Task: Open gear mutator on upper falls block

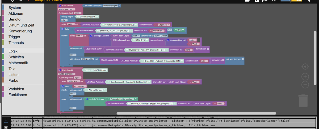Action: point(63,29)
